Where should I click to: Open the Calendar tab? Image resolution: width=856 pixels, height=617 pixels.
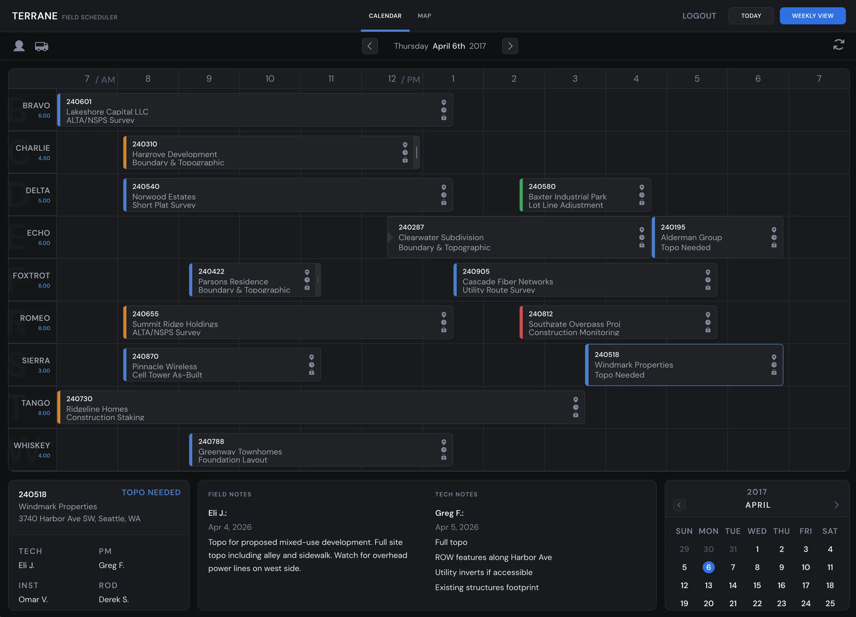coord(385,16)
